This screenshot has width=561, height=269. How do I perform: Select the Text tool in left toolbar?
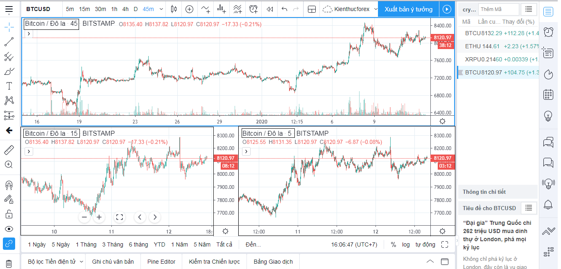coord(9,86)
